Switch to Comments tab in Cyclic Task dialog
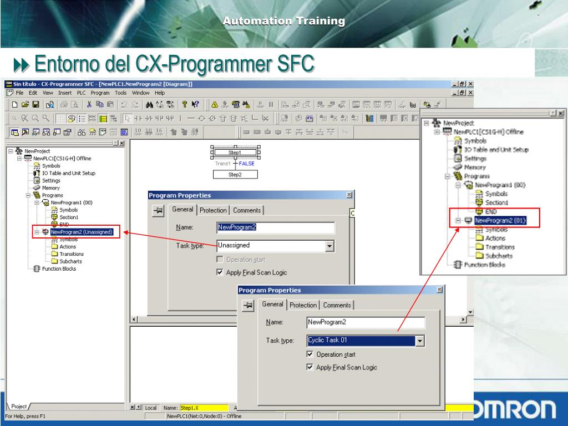Screen dimensions: 568x426 [x=337, y=305]
